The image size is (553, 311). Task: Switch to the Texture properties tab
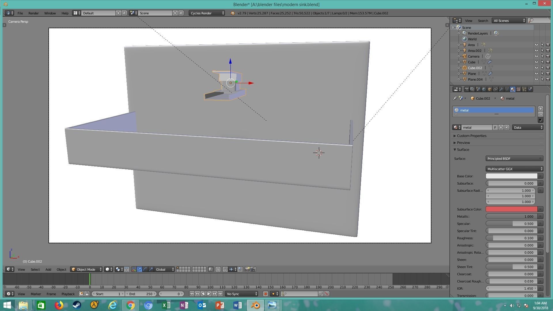pyautogui.click(x=518, y=89)
